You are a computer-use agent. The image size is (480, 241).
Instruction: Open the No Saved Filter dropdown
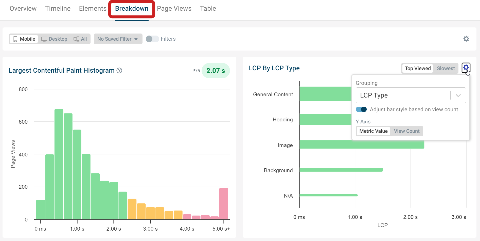click(x=118, y=39)
